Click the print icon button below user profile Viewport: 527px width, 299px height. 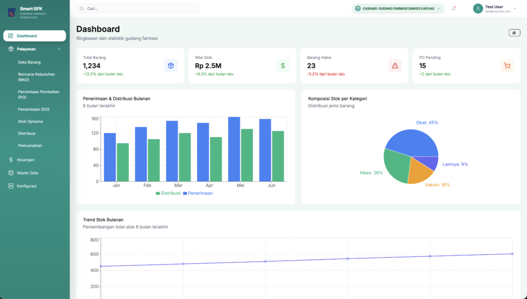tap(514, 33)
